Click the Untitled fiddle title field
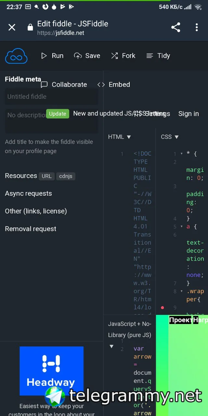 (51, 97)
